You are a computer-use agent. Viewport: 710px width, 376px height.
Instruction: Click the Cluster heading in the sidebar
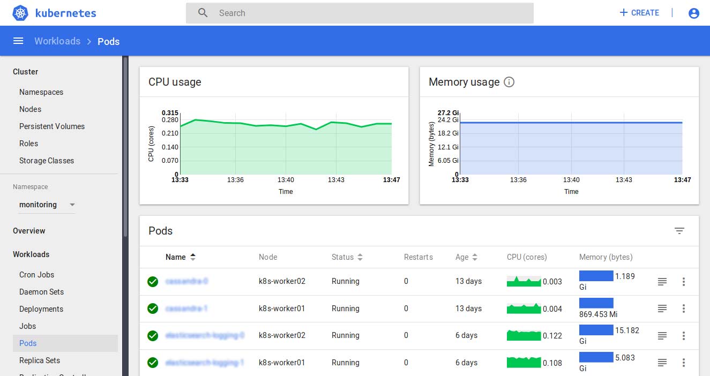[x=26, y=72]
